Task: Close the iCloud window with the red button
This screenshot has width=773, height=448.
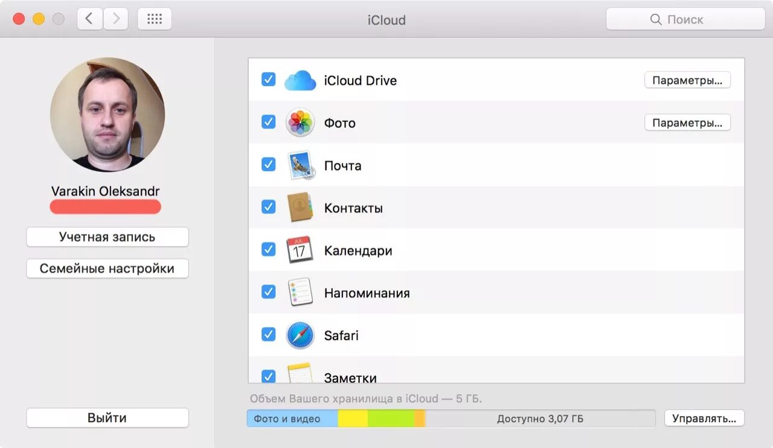Action: (x=19, y=19)
